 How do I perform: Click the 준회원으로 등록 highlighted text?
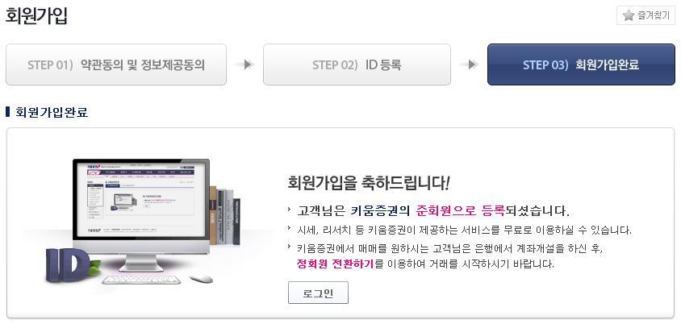pyautogui.click(x=461, y=211)
